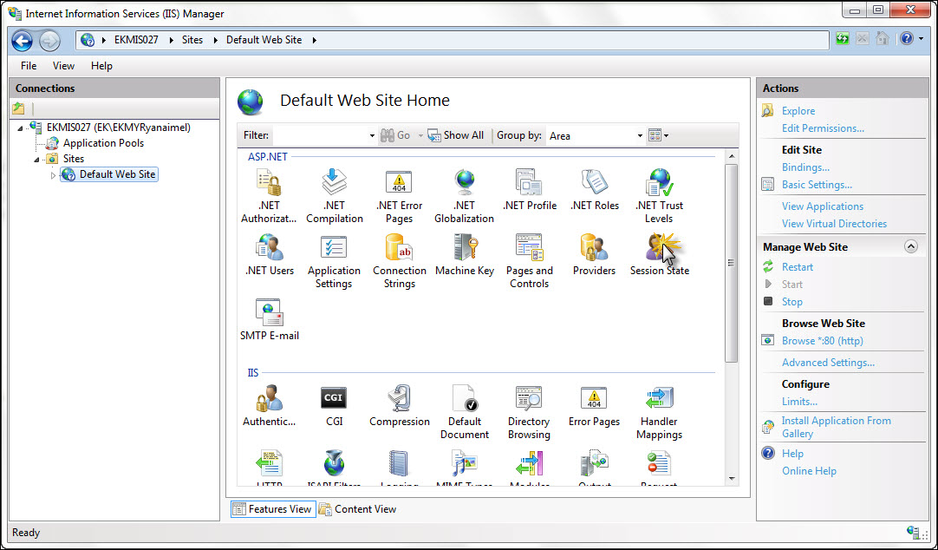Click the back navigation arrow

(x=23, y=40)
